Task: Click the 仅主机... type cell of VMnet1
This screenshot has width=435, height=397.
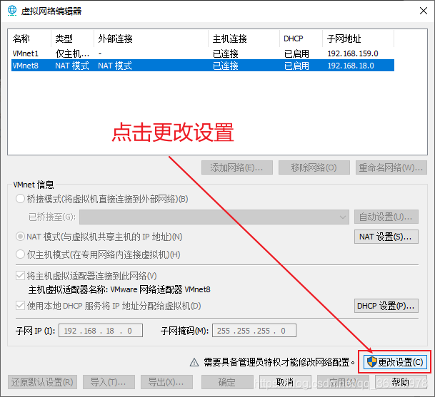Action: pos(72,53)
